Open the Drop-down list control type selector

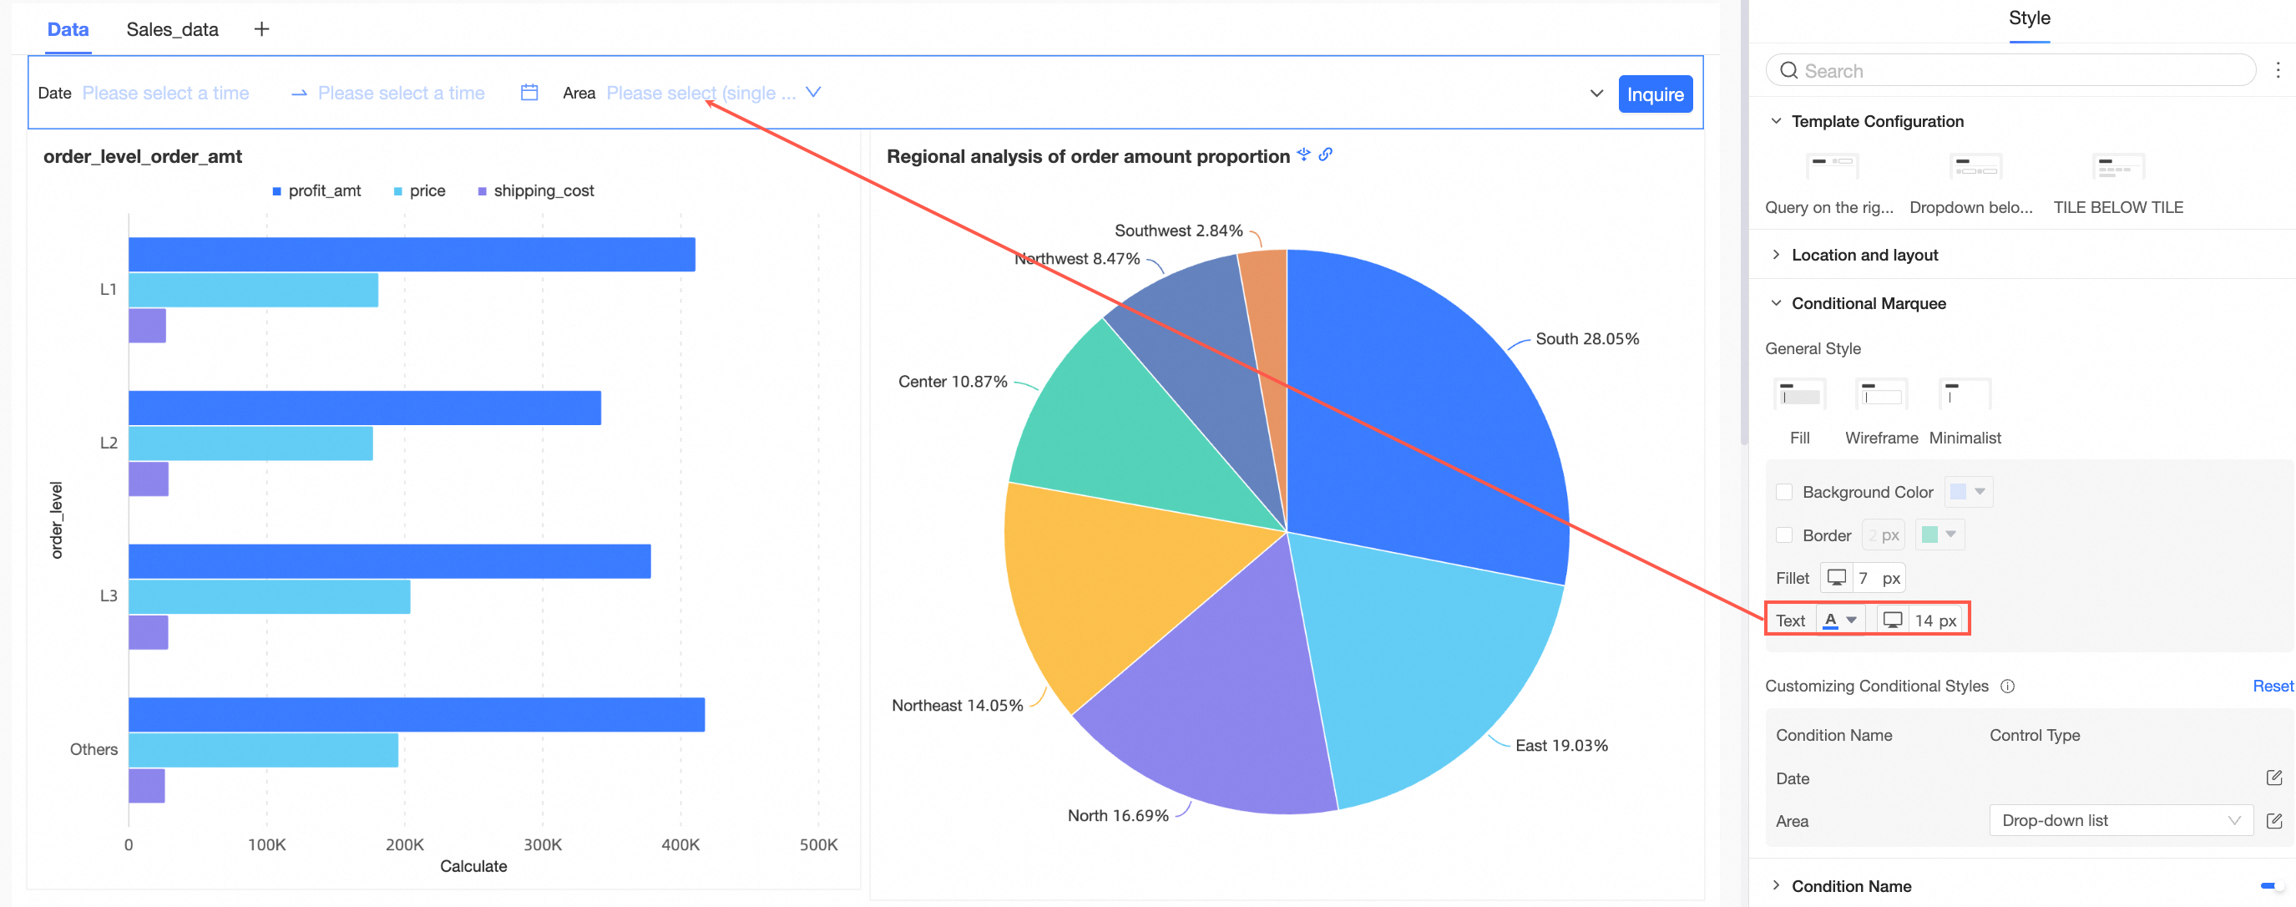2120,820
